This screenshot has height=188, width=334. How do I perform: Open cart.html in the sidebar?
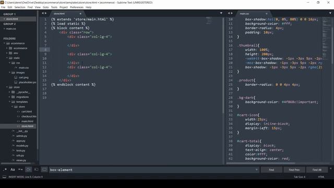(x=27, y=112)
